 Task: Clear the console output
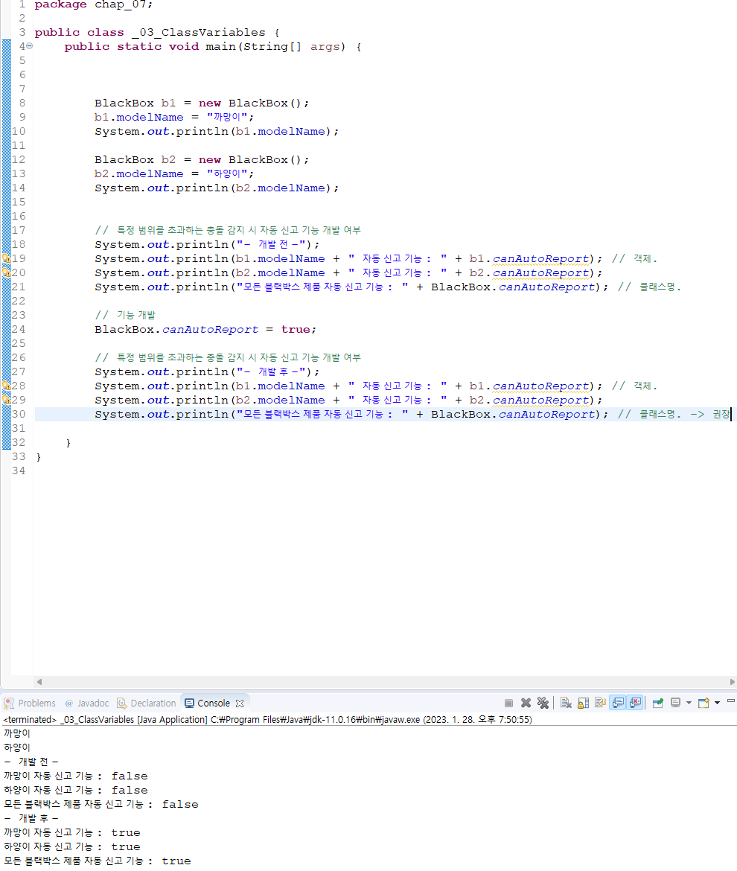click(x=565, y=703)
